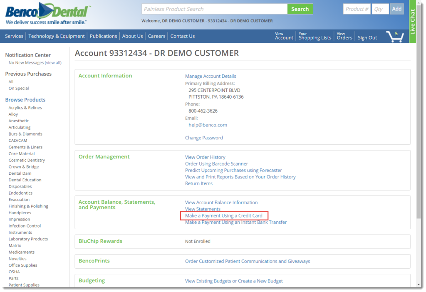Click the Add product button
This screenshot has height=292, width=426.
396,9
